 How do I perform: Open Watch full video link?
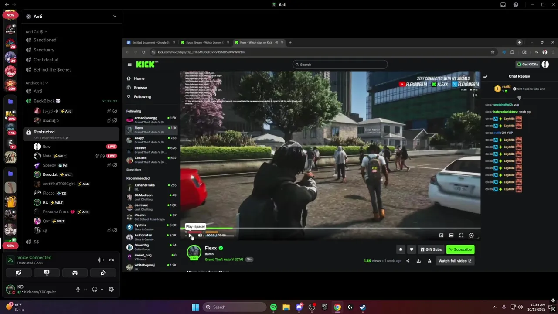[455, 261]
